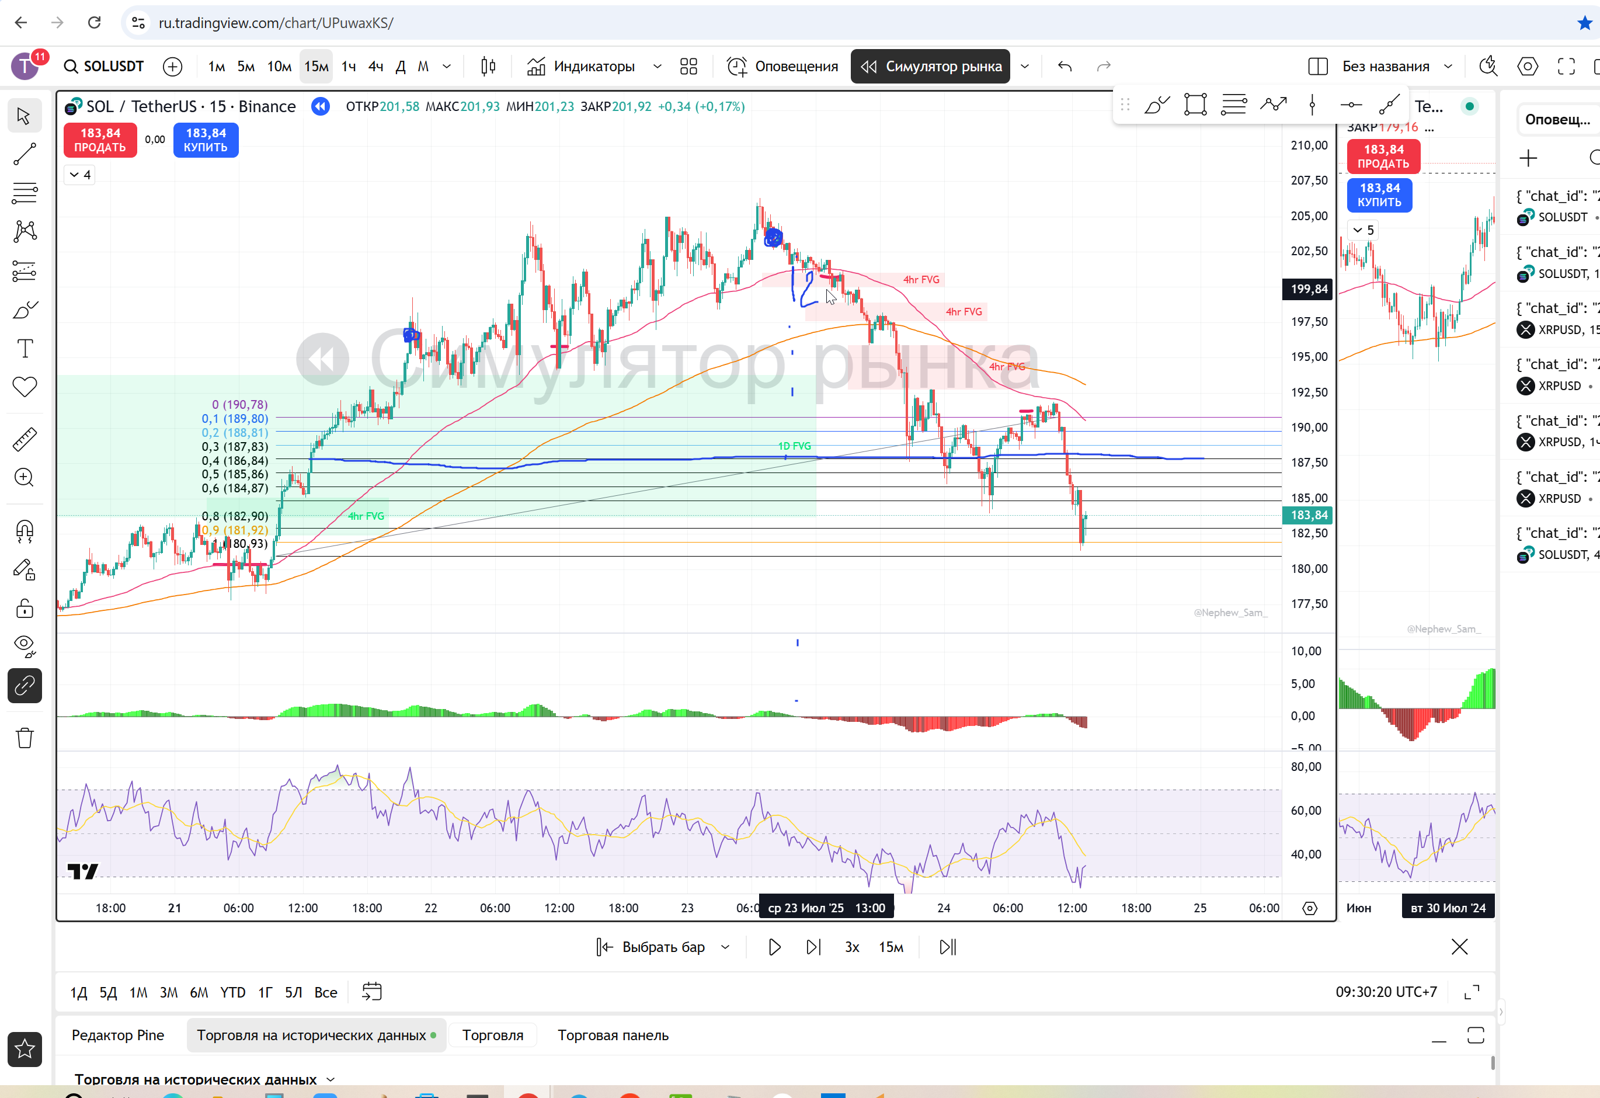Viewport: 1600px width, 1098px height.
Task: Open forecasting and measurement tools
Action: (x=25, y=270)
